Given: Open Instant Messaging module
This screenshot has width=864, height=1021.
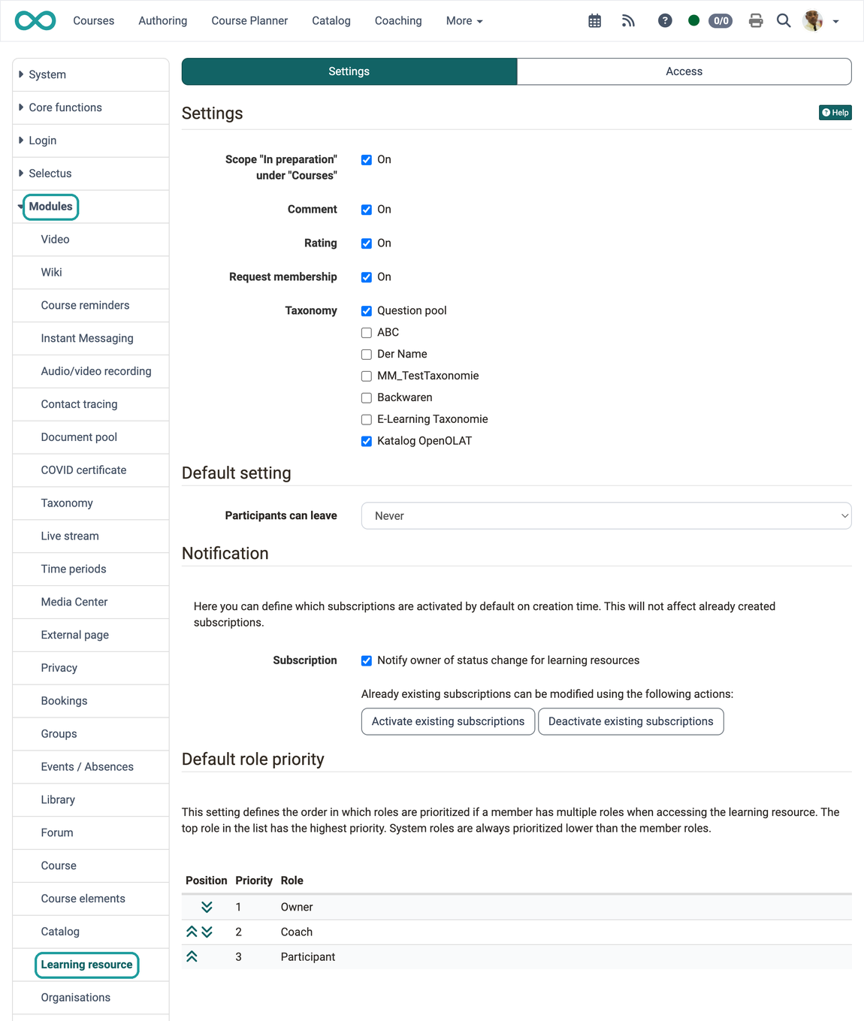Looking at the screenshot, I should (91, 339).
